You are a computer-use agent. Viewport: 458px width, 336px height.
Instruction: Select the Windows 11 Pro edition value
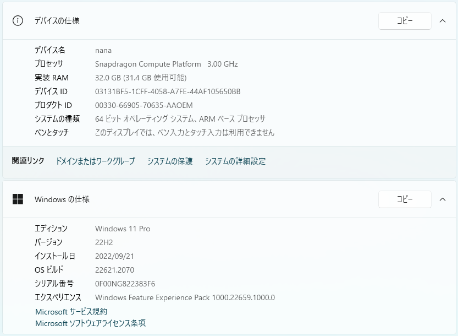click(123, 229)
